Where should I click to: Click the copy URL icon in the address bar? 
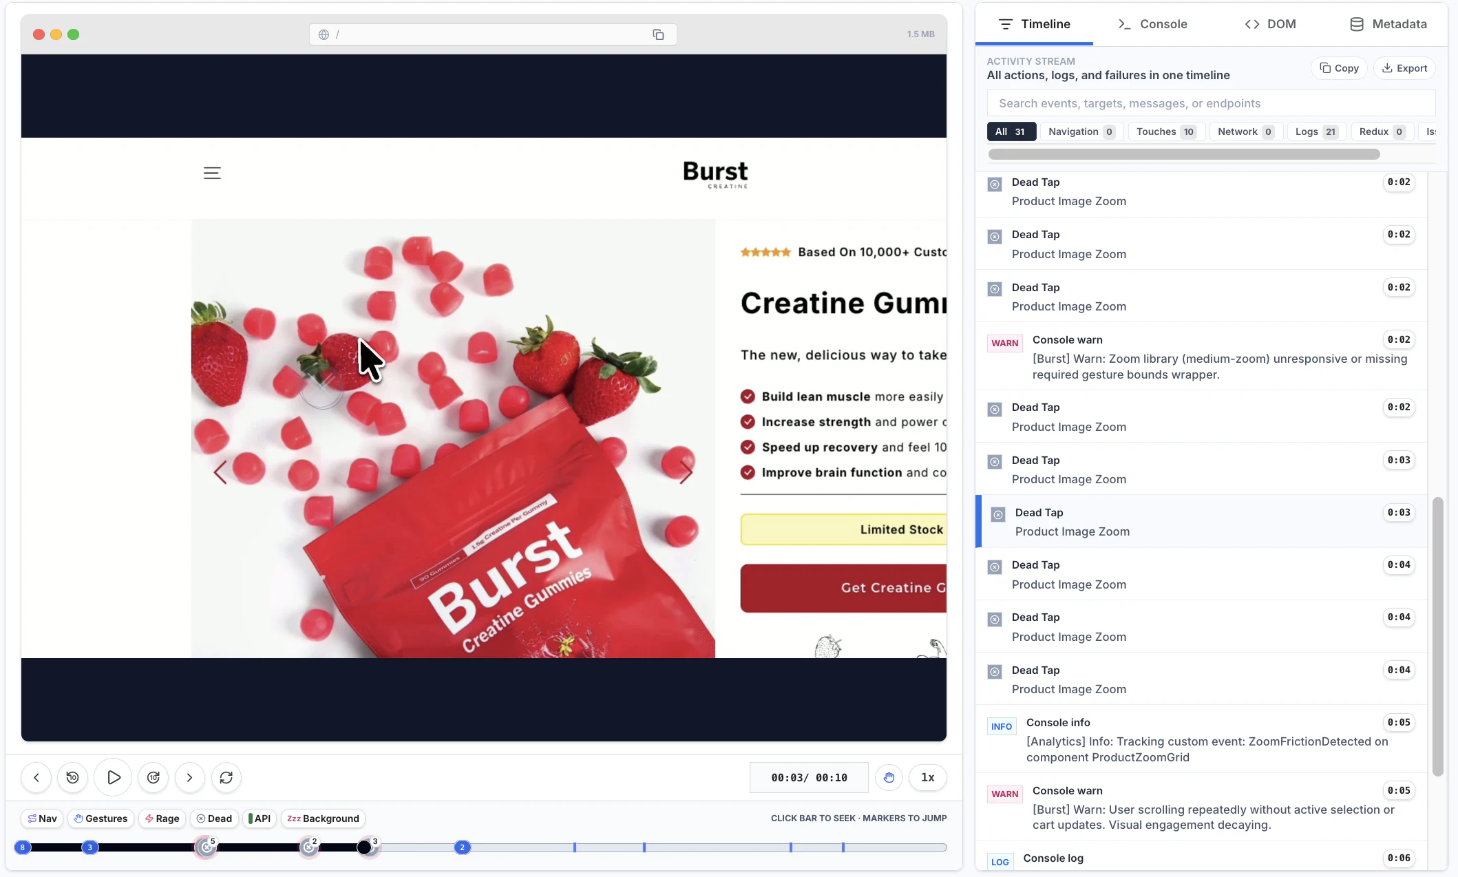(658, 34)
